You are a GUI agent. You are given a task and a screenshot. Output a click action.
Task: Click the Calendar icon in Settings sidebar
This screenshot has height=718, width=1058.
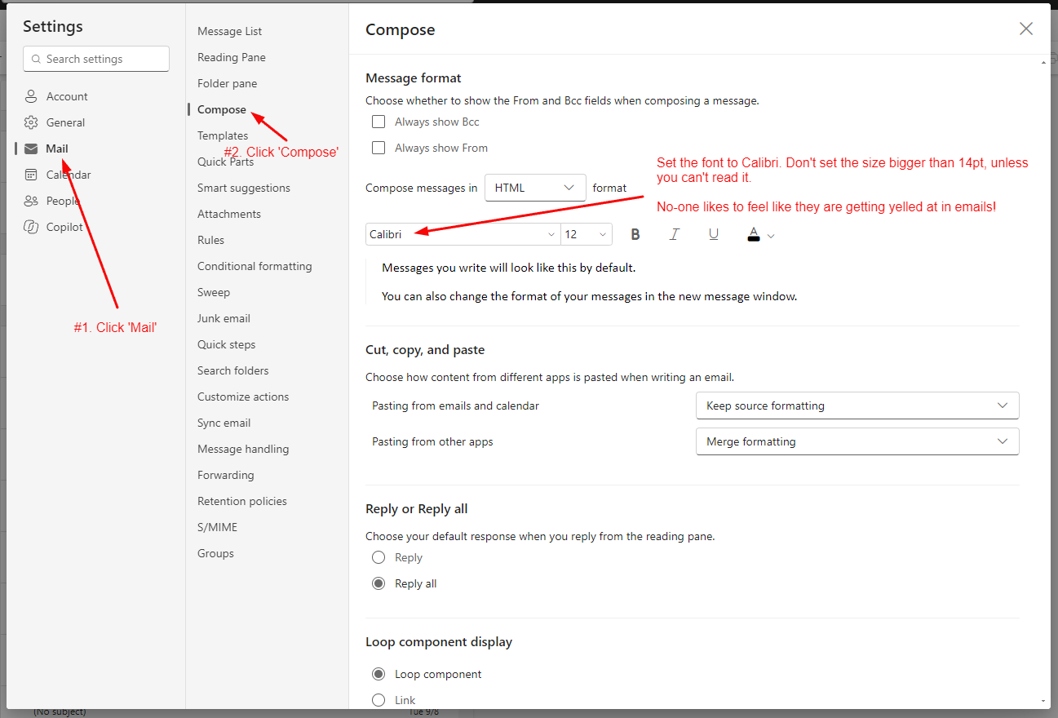[31, 175]
